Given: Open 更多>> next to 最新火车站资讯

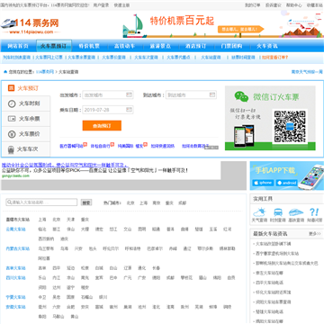Looking at the screenshot, I should click(x=315, y=233).
